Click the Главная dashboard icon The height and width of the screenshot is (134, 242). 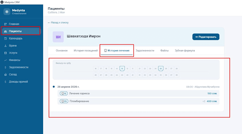(x=5, y=24)
